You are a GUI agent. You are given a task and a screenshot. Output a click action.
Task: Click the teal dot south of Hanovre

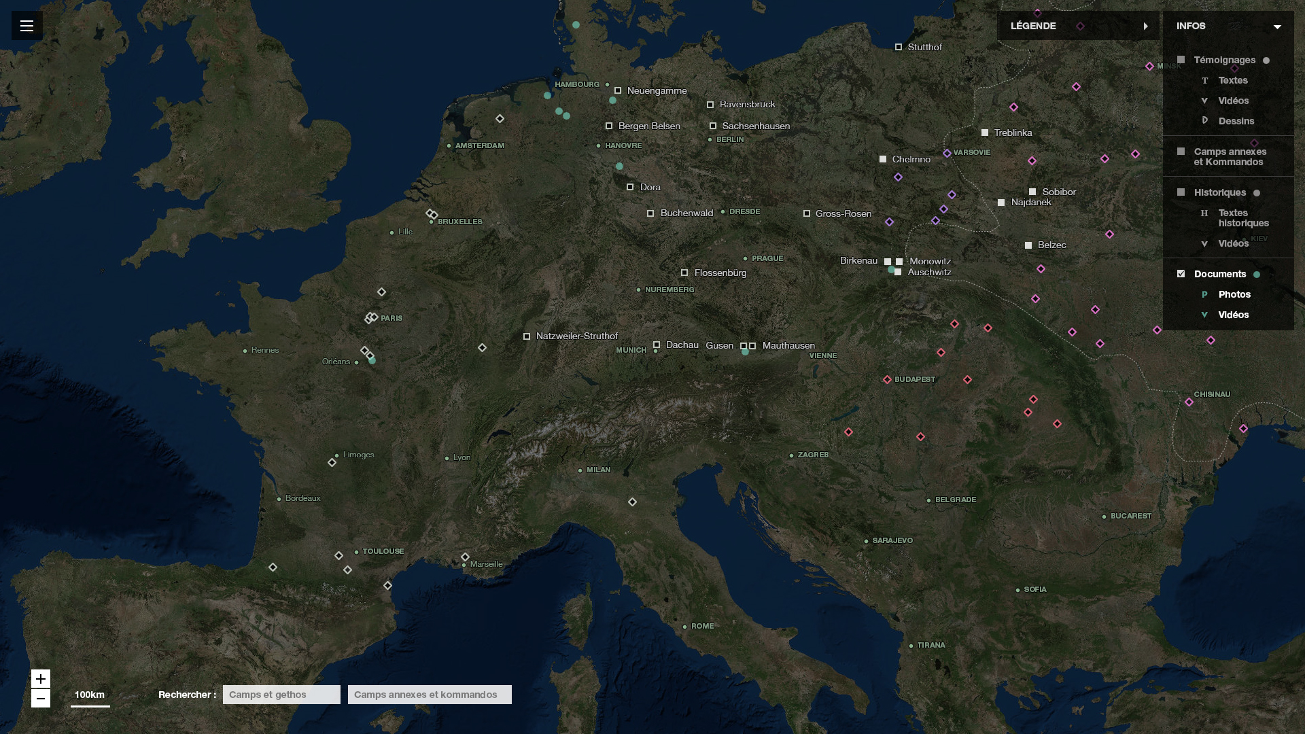click(619, 167)
